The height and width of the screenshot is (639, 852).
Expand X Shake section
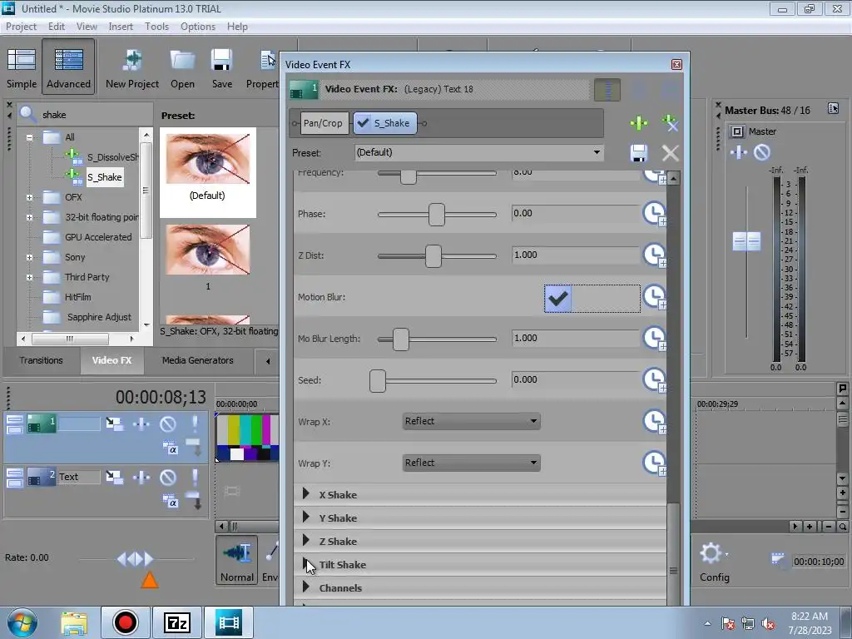pyautogui.click(x=306, y=494)
